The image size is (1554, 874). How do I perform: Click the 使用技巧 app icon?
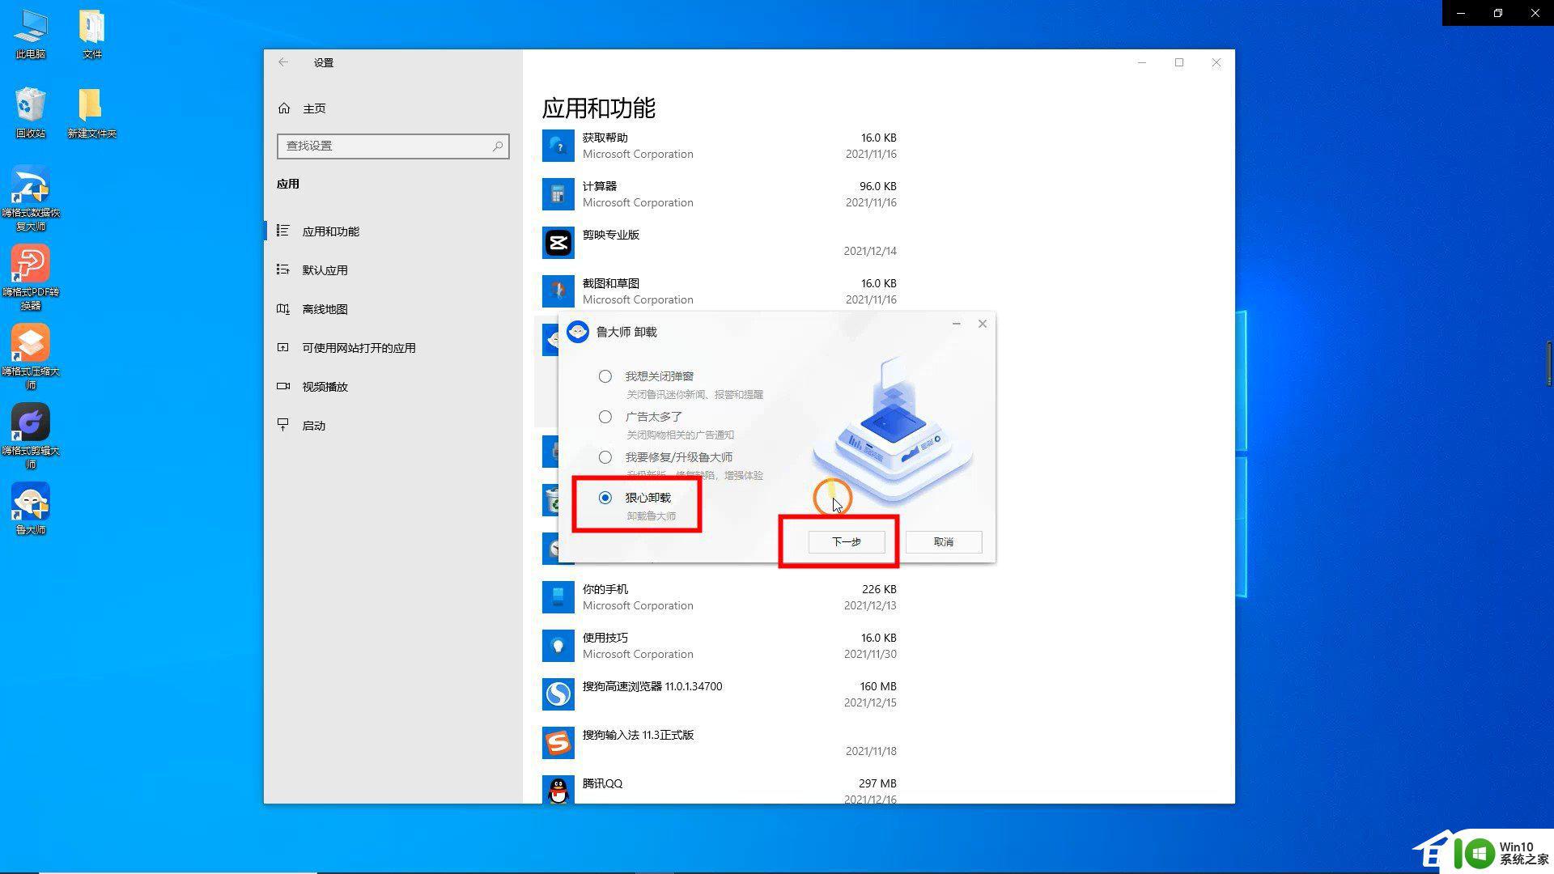point(558,646)
